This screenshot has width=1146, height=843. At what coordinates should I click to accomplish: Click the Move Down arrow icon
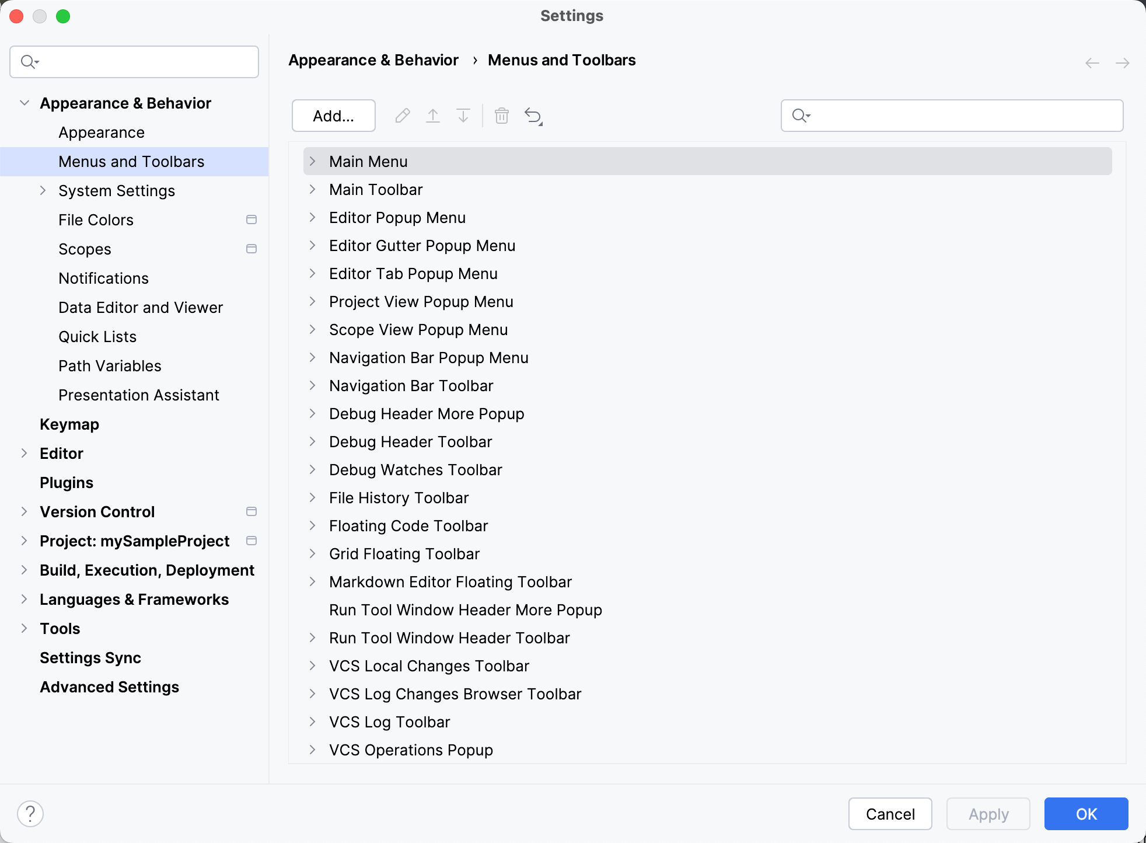463,116
